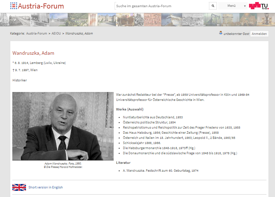Go to the AEIOU breadcrumb category
275x197 pixels.
[x=56, y=34]
